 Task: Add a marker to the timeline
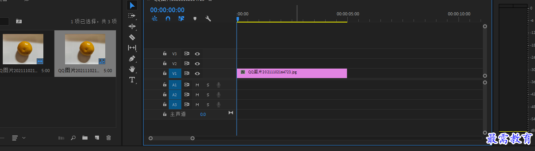pos(195,19)
